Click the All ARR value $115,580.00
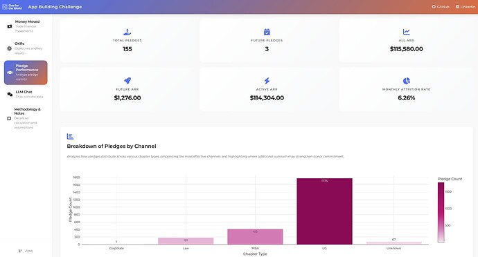This screenshot has height=257, width=478. pos(407,49)
